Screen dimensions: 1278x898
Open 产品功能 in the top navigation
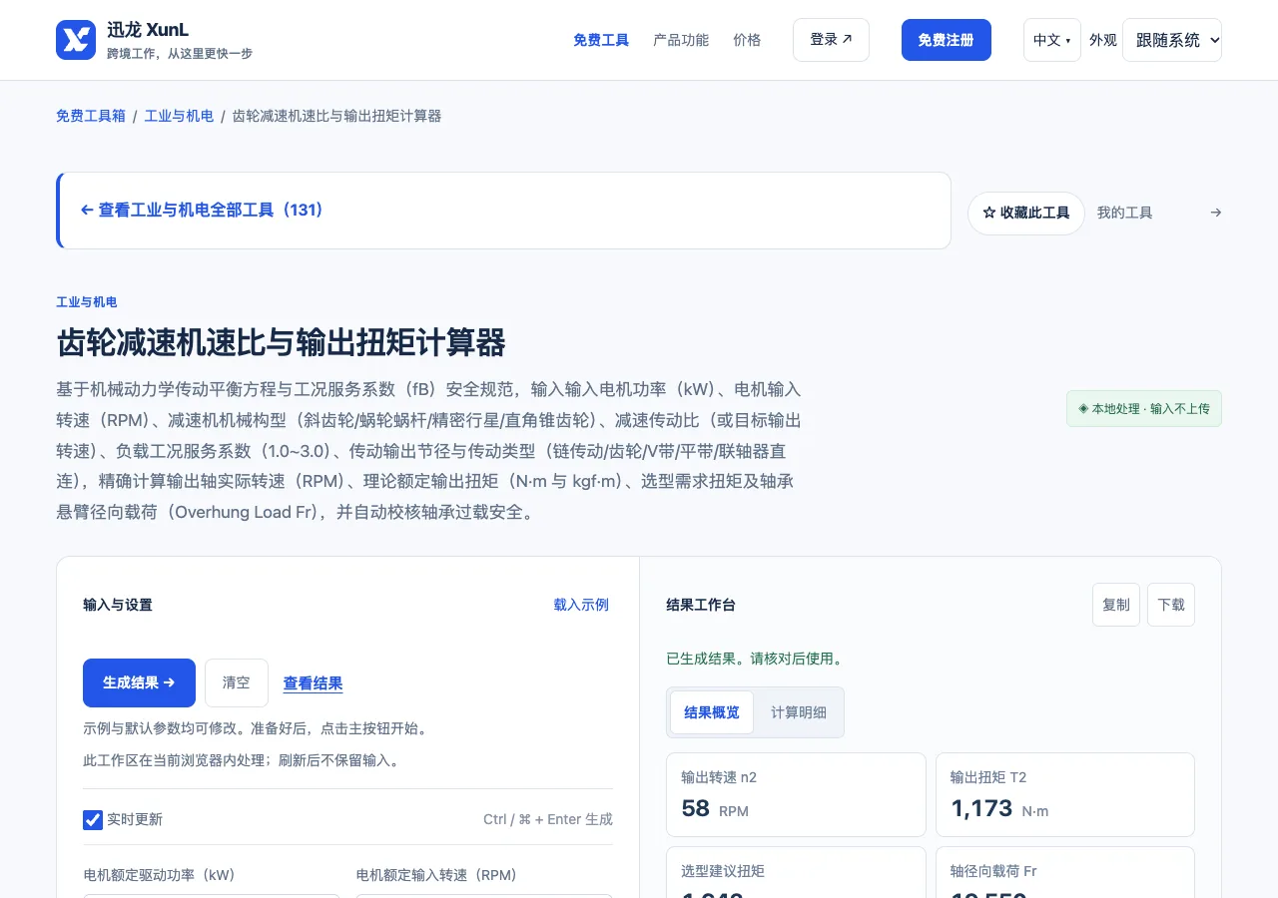click(681, 40)
